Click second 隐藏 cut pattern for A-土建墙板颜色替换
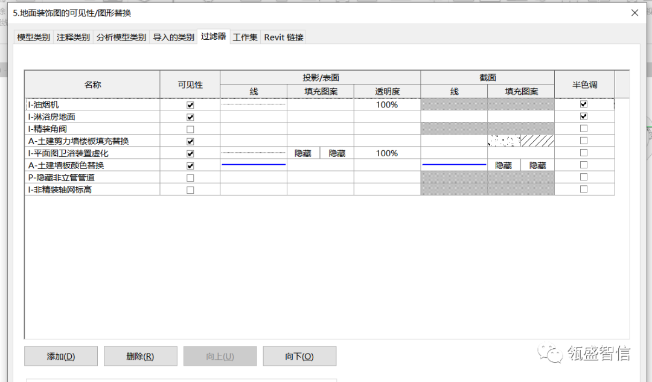Image resolution: width=652 pixels, height=382 pixels. (537, 165)
